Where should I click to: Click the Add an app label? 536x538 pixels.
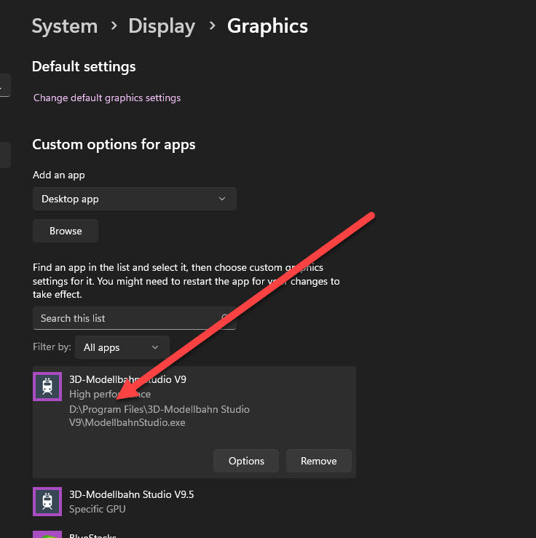tap(59, 175)
